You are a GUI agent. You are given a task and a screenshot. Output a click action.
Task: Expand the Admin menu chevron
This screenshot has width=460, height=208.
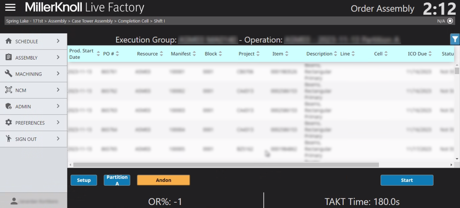coord(58,106)
